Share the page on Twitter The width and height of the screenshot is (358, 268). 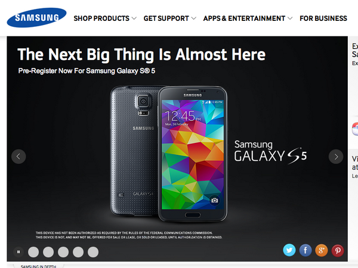click(289, 250)
